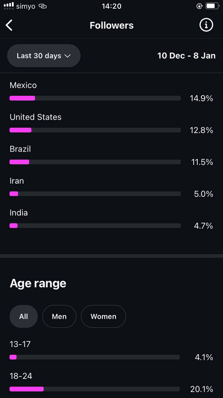Tap the rotation lock status icon

[199, 6]
